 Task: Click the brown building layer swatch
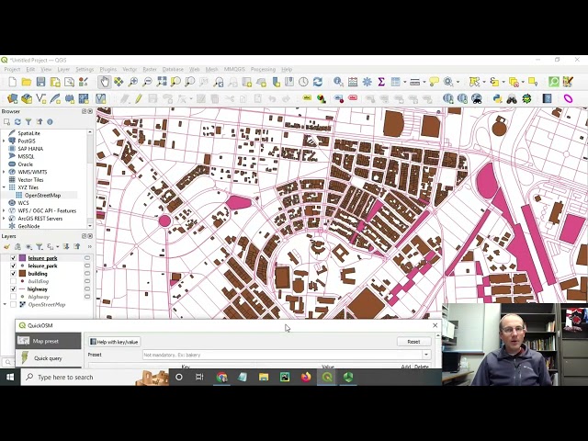tap(22, 274)
